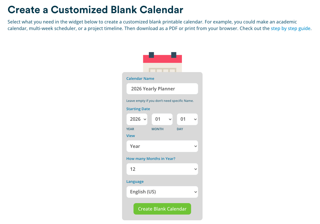320x224 pixels.
Task: Click the calendar illustration icon
Action: [162, 62]
